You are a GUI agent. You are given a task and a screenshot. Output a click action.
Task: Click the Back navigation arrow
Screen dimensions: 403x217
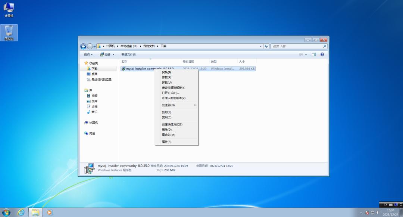coord(83,46)
